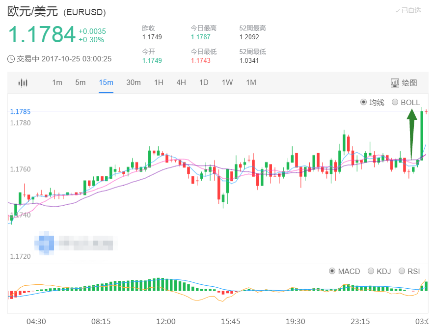Select the 1W weekly timeframe
434x328 pixels.
pos(227,82)
